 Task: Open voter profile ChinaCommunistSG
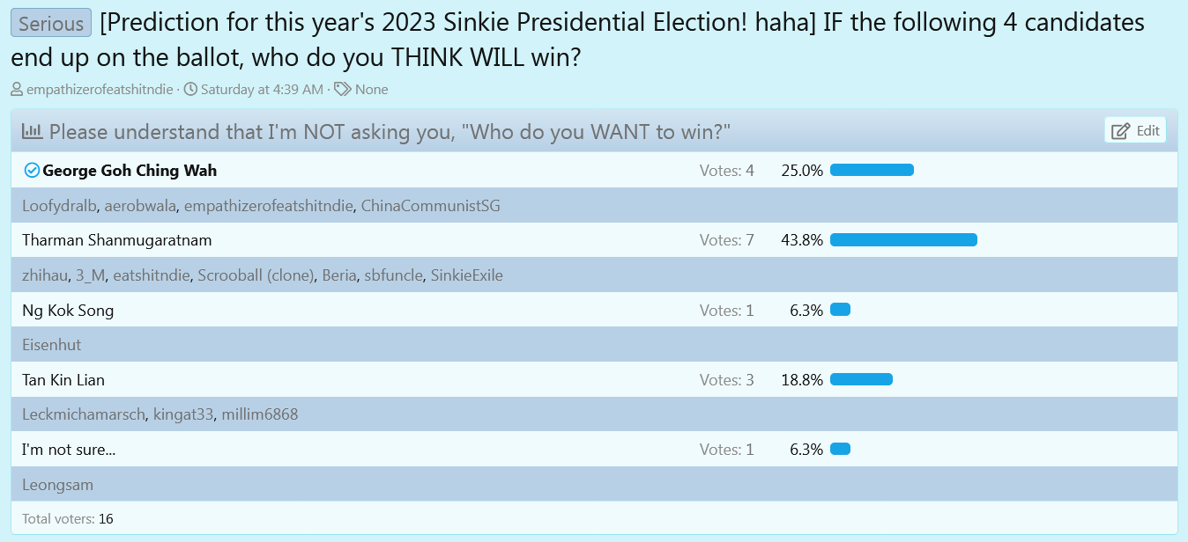[x=430, y=206]
